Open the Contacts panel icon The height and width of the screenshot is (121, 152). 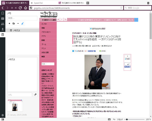[3, 24]
